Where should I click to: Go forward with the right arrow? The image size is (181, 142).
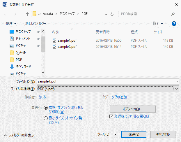click(x=15, y=14)
